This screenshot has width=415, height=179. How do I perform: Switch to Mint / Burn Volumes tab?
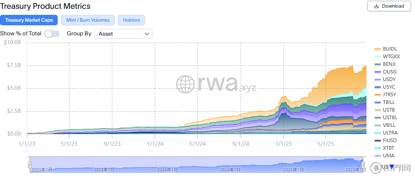pos(88,20)
